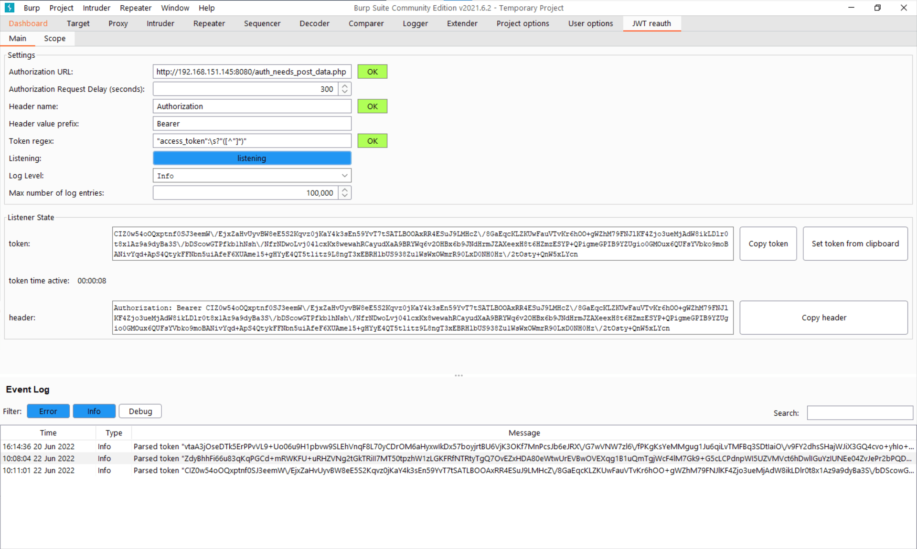Decrease max number of log entries

[345, 196]
